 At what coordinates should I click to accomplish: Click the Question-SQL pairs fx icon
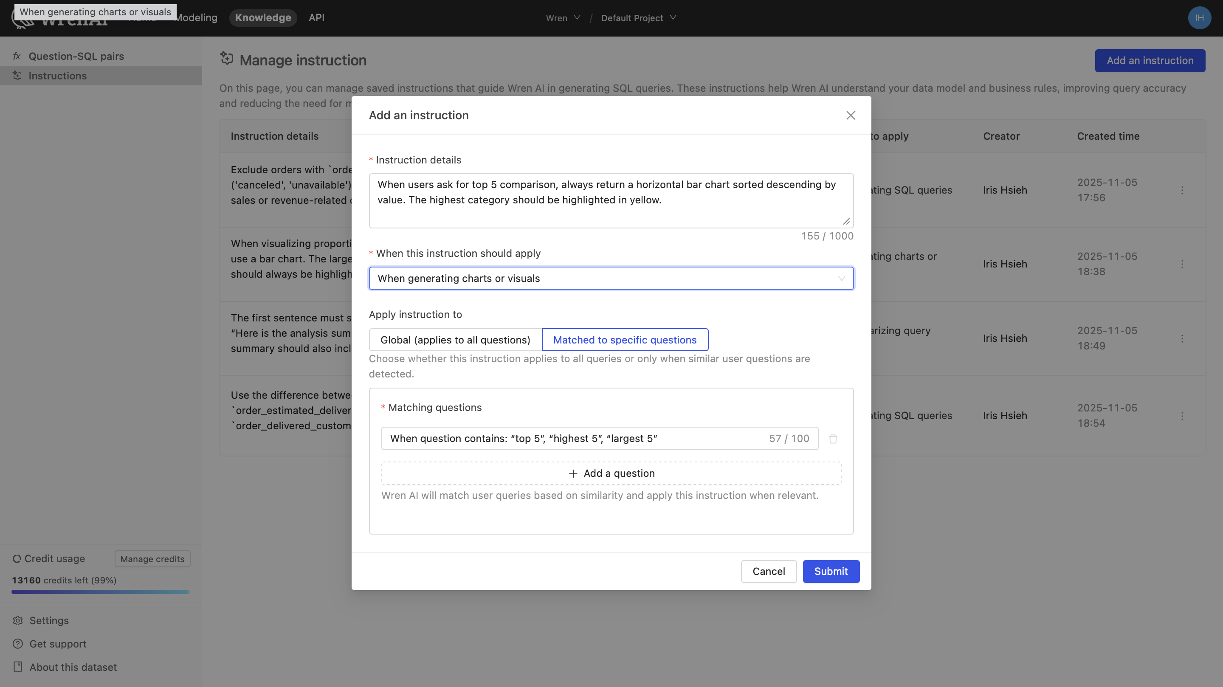pyautogui.click(x=17, y=56)
